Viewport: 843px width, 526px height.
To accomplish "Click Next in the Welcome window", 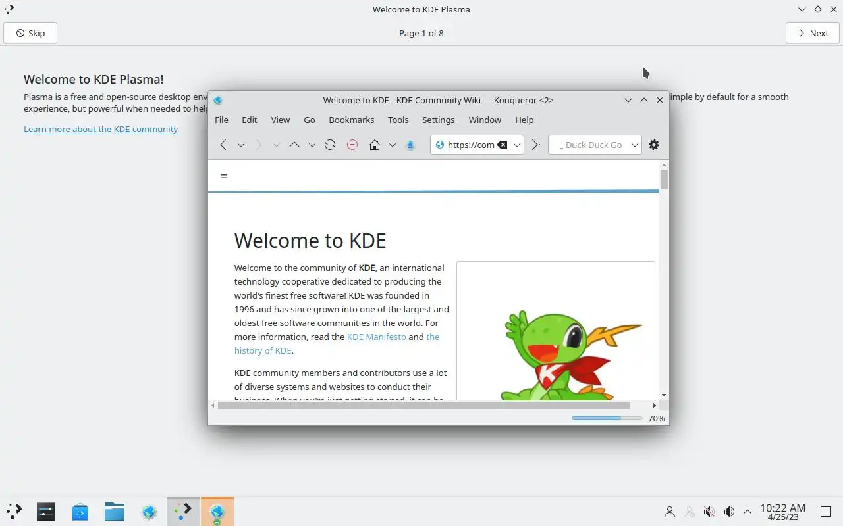I will [x=813, y=33].
